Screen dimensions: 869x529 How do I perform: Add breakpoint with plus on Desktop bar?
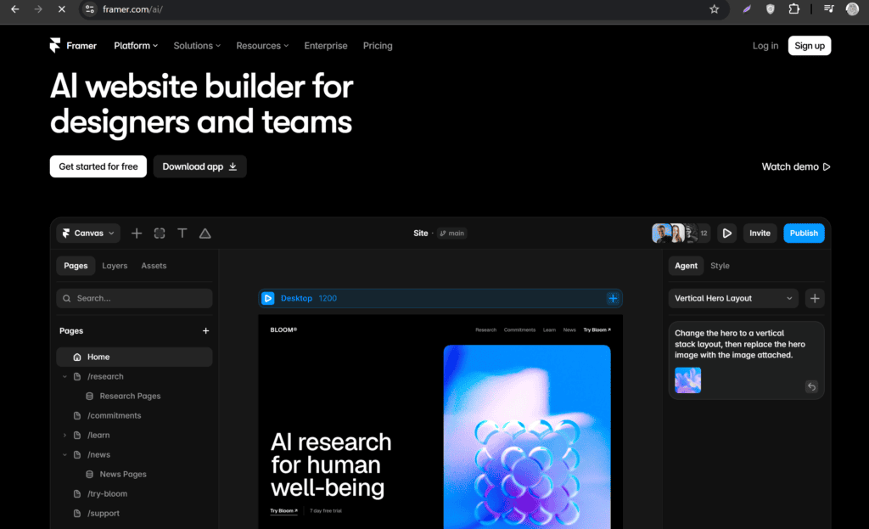point(613,298)
